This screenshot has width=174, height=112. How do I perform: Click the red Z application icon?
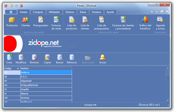tap(6, 6)
